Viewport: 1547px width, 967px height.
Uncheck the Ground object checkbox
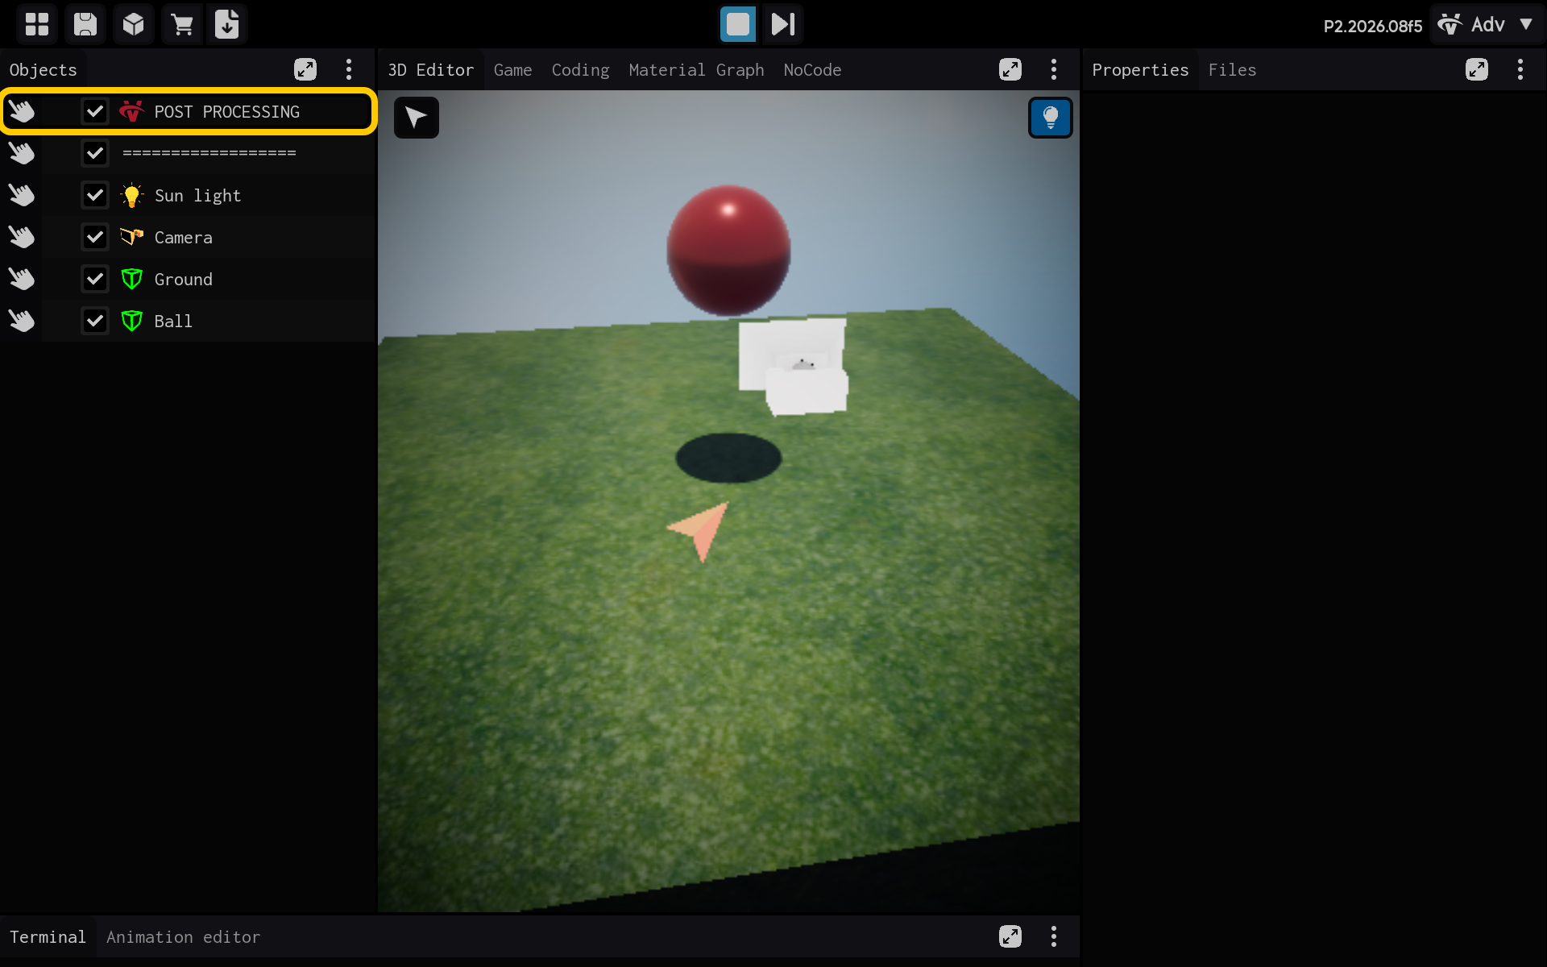pos(95,279)
